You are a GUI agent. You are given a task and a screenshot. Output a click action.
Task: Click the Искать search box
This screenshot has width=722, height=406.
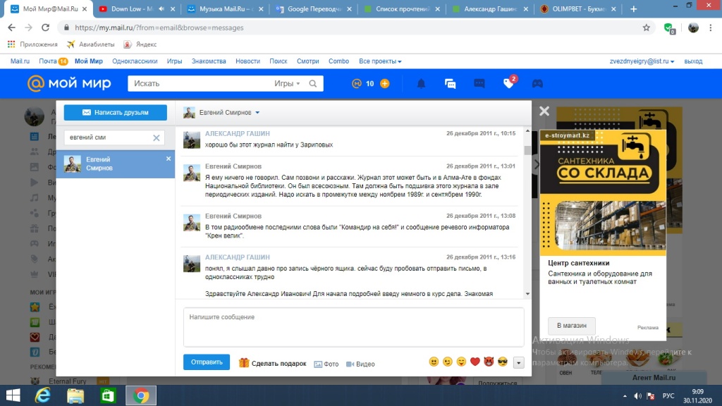tap(200, 83)
